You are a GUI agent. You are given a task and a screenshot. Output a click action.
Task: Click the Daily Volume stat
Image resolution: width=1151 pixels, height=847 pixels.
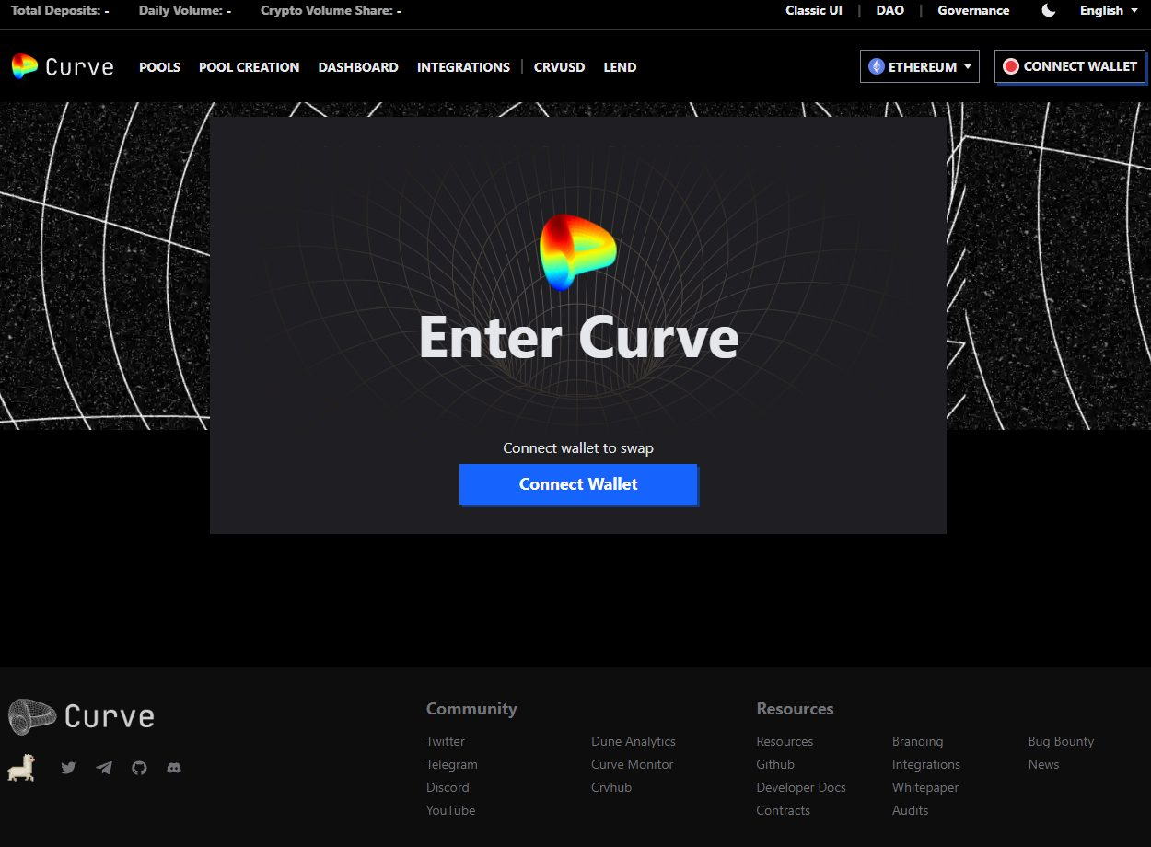point(185,11)
